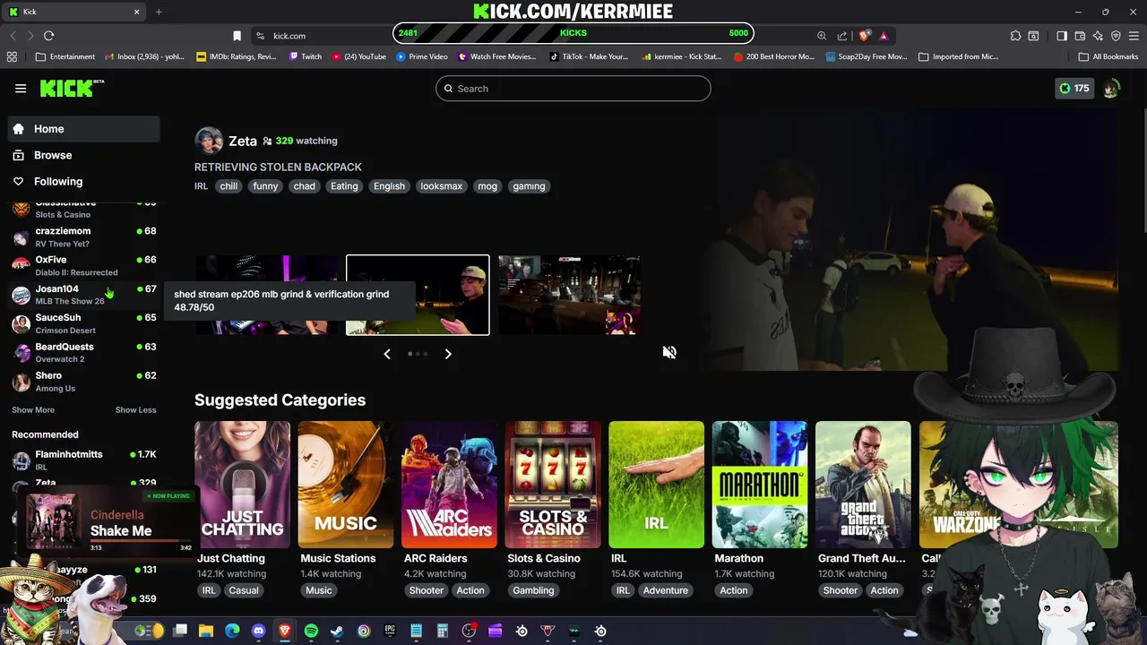
Task: Click the Kick logo
Action: pyautogui.click(x=72, y=88)
